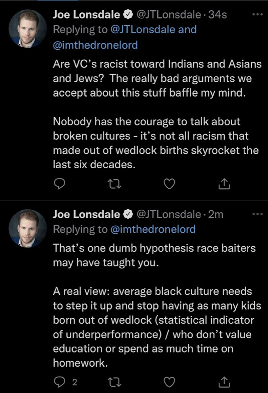Retweet the top tweet posted 34s ago
The image size is (268, 393).
115,184
